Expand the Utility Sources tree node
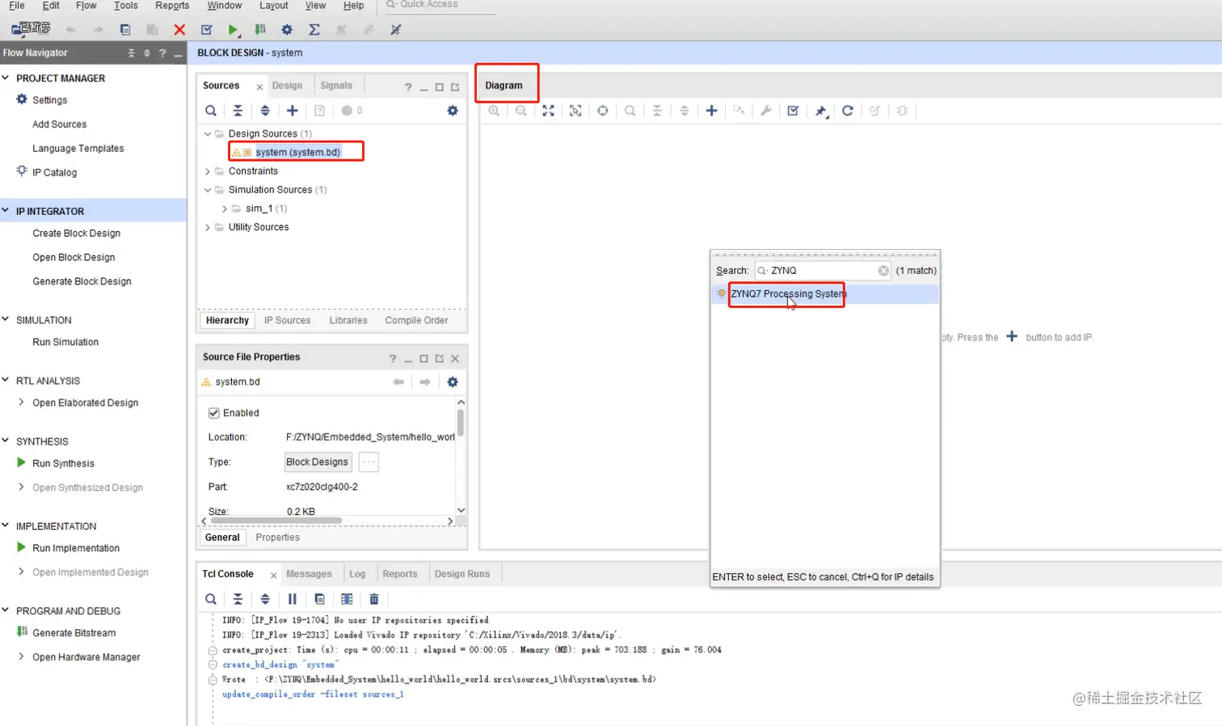Screen dimensions: 1222x726 click(x=208, y=227)
